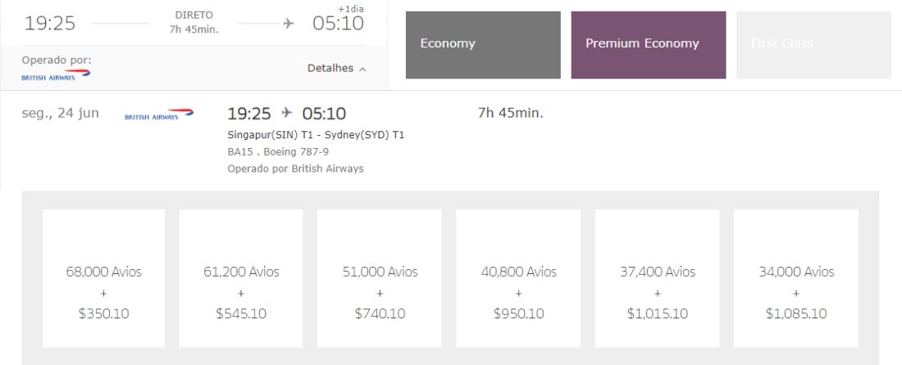
Task: Select the Premium Economy cabin tab
Action: tap(649, 45)
